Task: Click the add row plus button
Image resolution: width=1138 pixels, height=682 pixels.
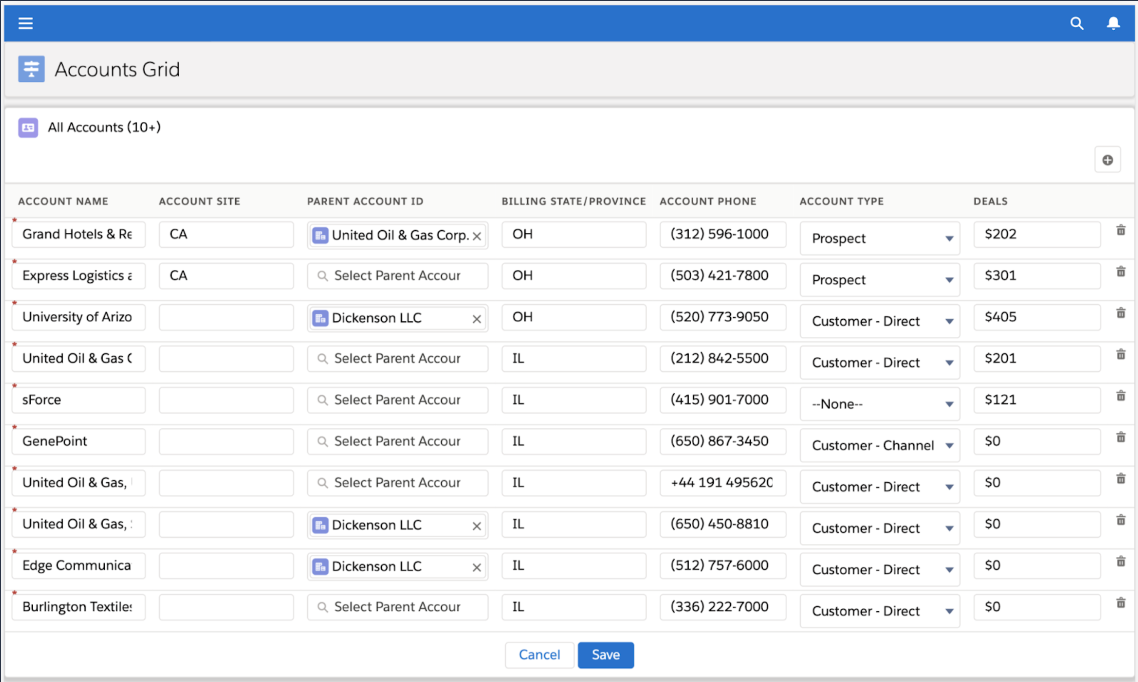Action: point(1107,160)
